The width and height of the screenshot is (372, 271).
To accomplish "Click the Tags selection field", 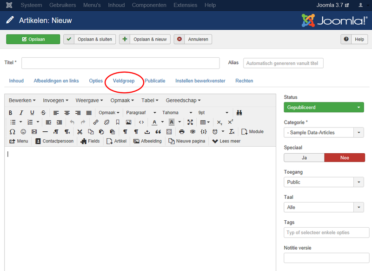I will pyautogui.click(x=326, y=232).
